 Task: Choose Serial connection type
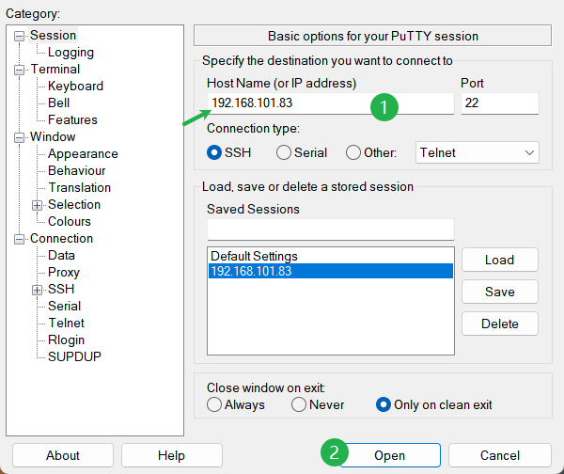click(x=284, y=152)
